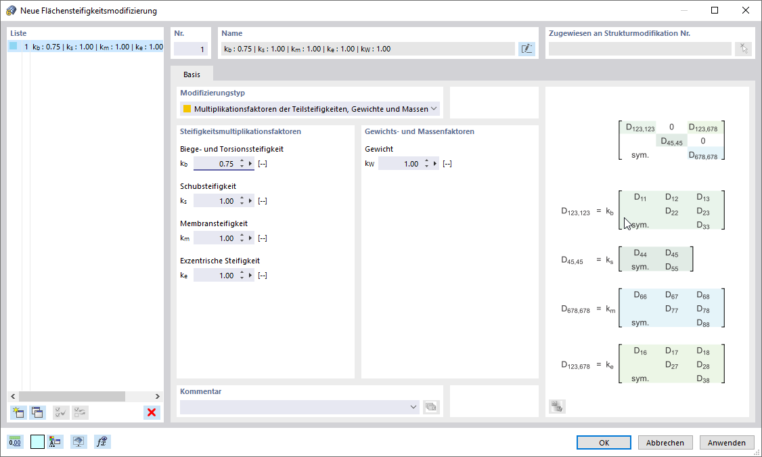Open kb value arrow menu
This screenshot has height=457, width=762.
(250, 164)
